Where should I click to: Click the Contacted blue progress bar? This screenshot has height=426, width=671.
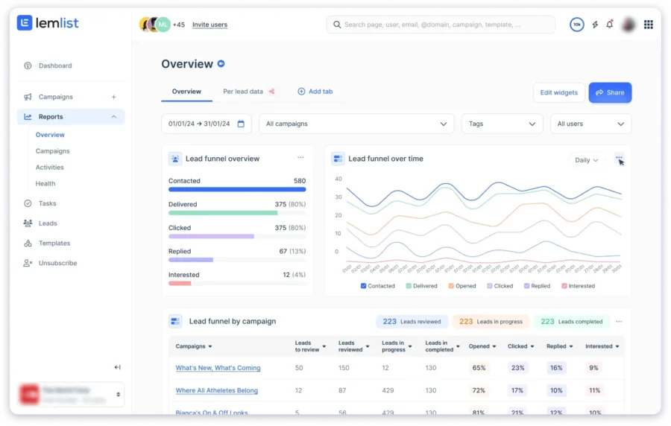tap(237, 189)
